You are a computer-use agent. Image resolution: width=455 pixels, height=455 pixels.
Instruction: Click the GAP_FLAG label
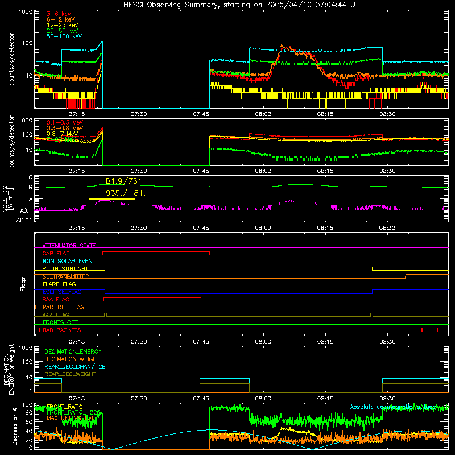(56, 253)
